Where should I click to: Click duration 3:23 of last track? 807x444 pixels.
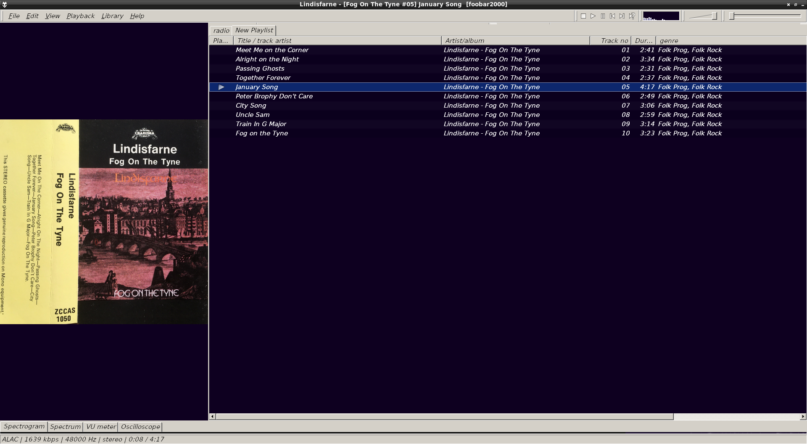[647, 133]
